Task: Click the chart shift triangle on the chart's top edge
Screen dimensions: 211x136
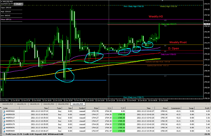Action: [162, 1]
